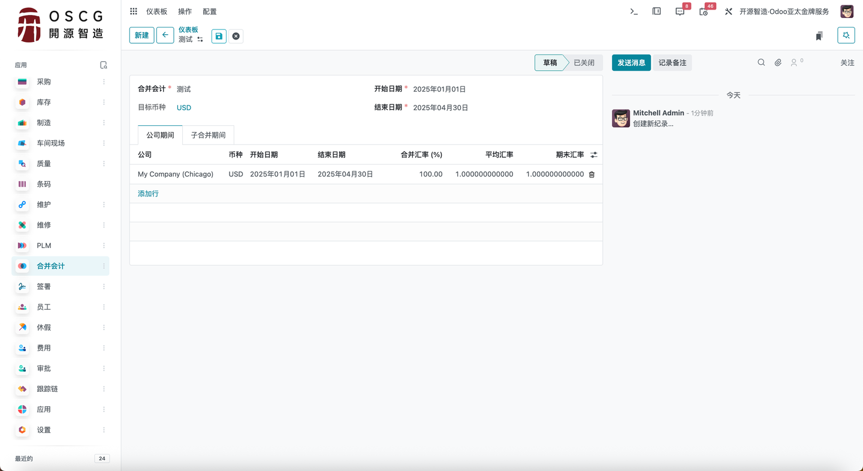Click 添加行 to add a new line
The height and width of the screenshot is (471, 863).
click(147, 194)
